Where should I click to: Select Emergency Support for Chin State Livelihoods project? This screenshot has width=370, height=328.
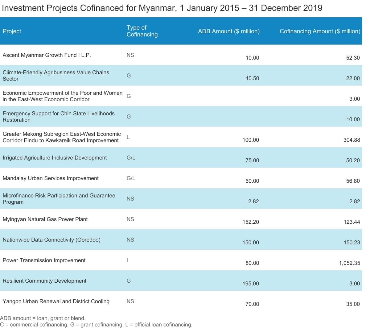[x=59, y=116]
